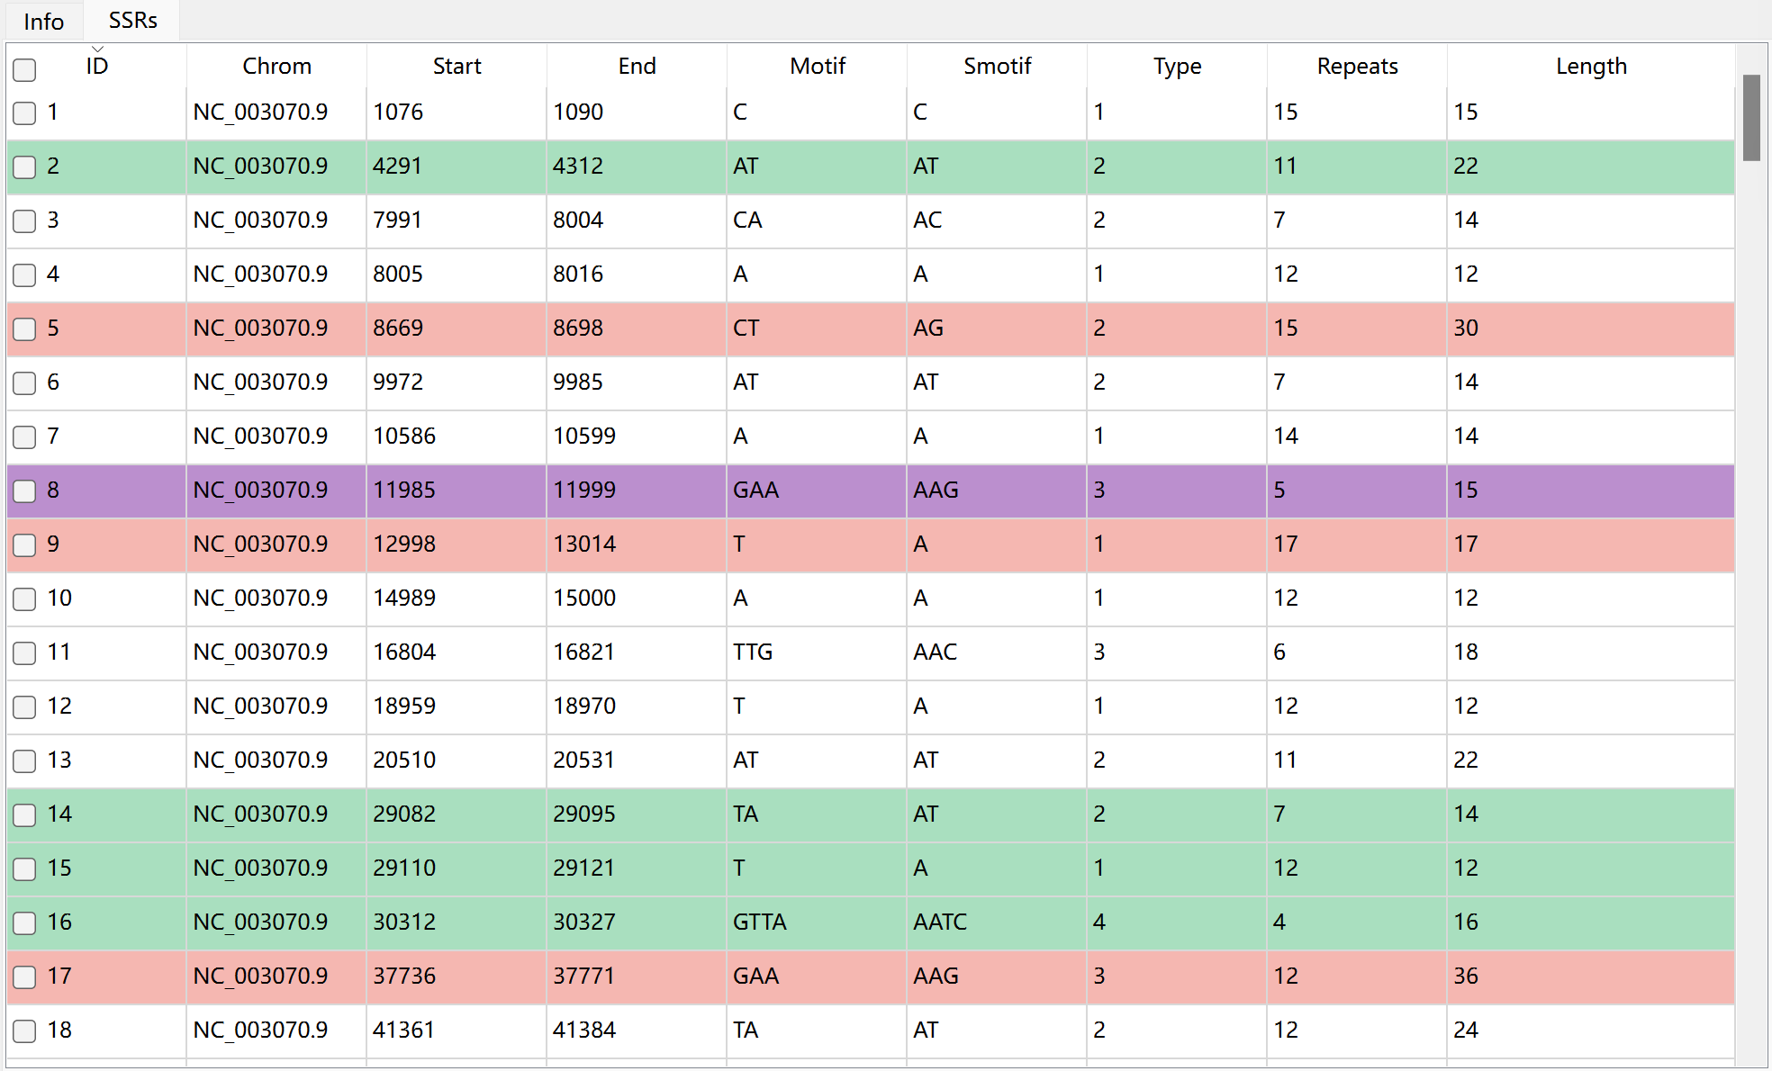Select checkbox of row ID 17
The image size is (1772, 1071).
[24, 976]
